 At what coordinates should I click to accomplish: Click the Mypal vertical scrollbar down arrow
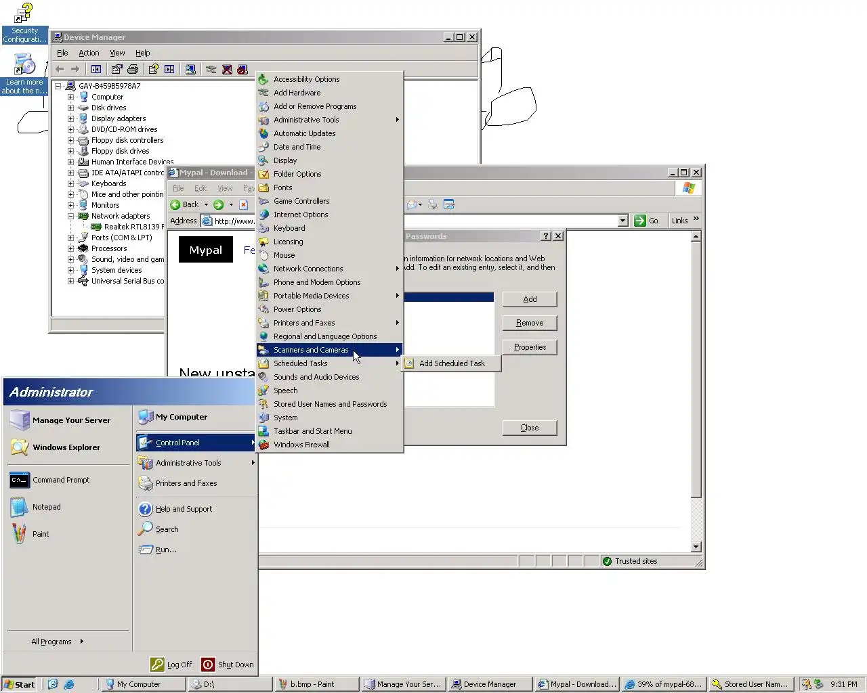tap(696, 547)
